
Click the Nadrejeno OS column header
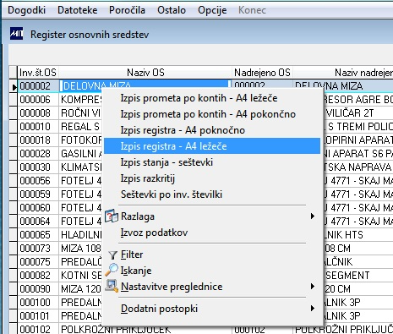tap(262, 73)
